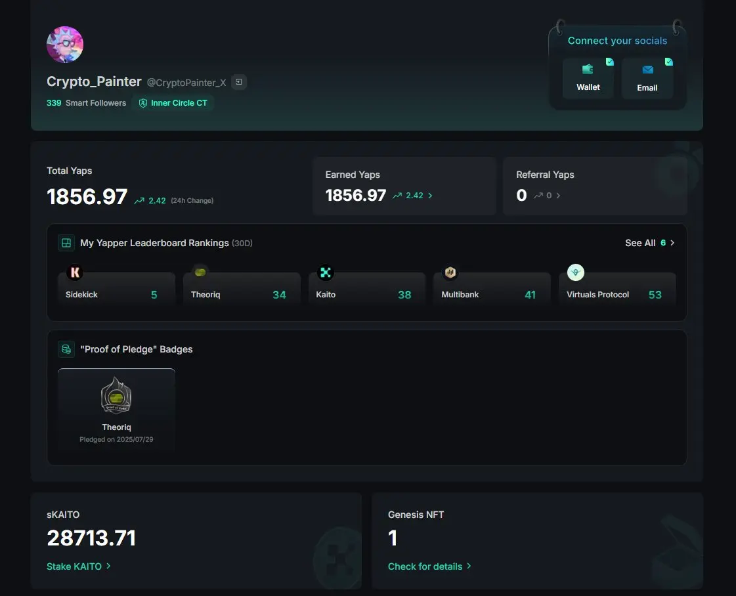Click the Inner Circle CT shield icon
Viewport: 736px width, 596px height.
pos(143,103)
